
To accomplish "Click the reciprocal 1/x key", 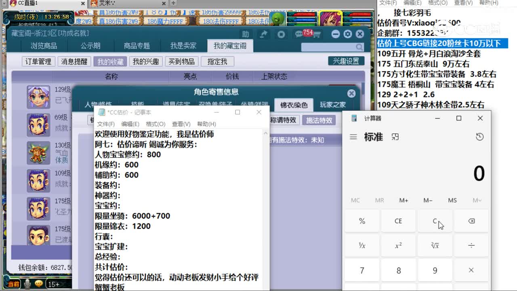I will click(x=362, y=246).
